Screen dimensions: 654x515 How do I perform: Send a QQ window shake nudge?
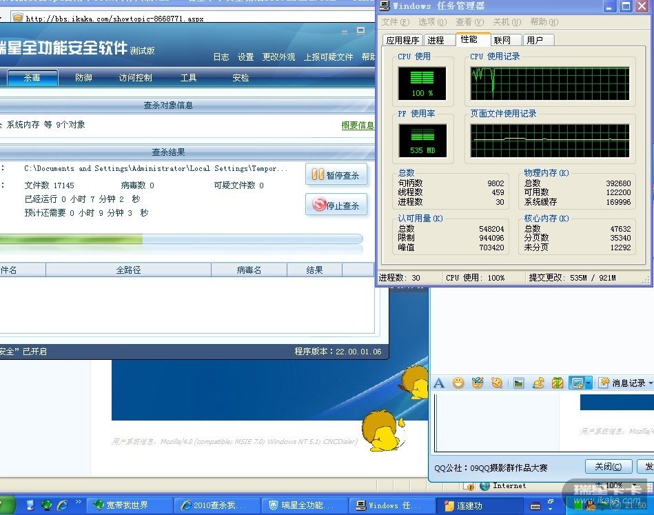[x=497, y=383]
